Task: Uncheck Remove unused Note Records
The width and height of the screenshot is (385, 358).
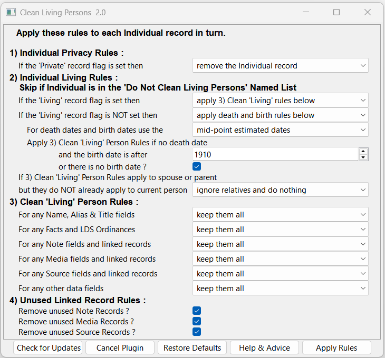Action: point(197,311)
